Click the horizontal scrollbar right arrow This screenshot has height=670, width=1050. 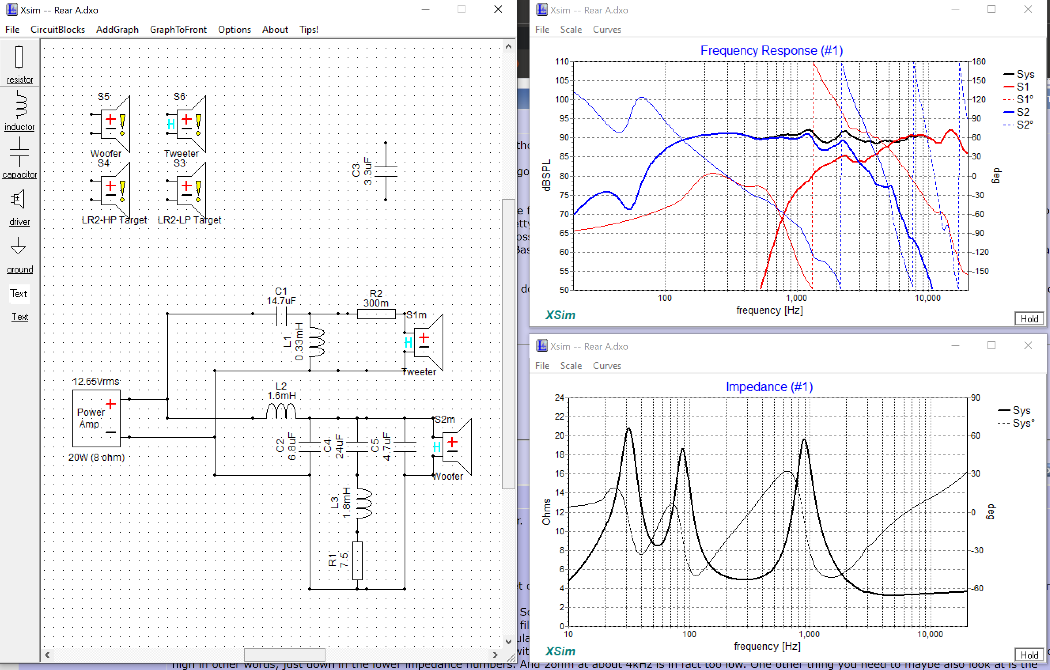(496, 655)
